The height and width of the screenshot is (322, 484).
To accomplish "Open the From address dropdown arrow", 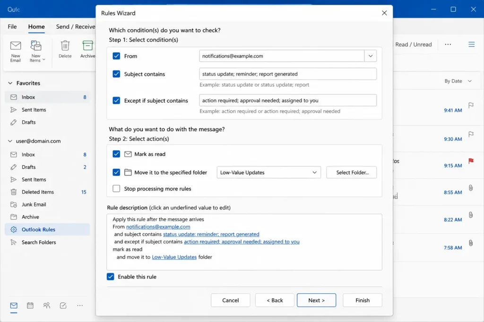I will [371, 56].
